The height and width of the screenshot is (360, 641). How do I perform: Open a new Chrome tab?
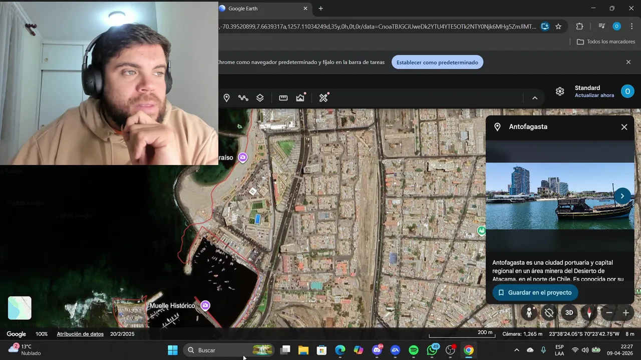click(x=320, y=8)
